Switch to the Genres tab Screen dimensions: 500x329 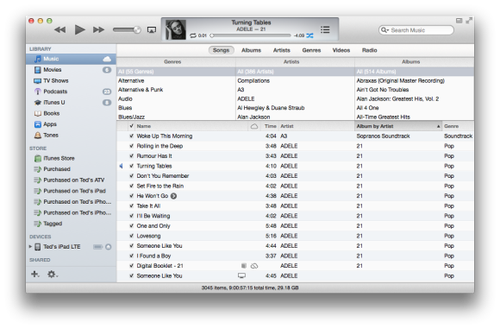(x=311, y=50)
